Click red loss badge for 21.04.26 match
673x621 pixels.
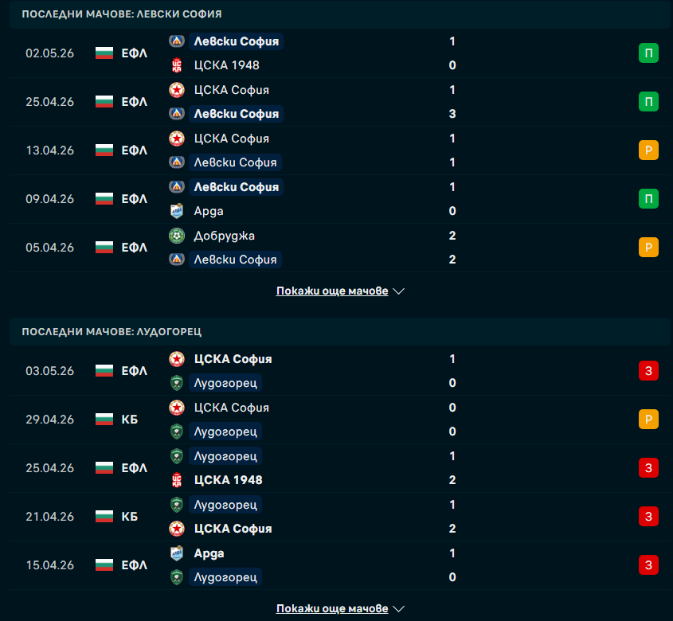click(648, 516)
